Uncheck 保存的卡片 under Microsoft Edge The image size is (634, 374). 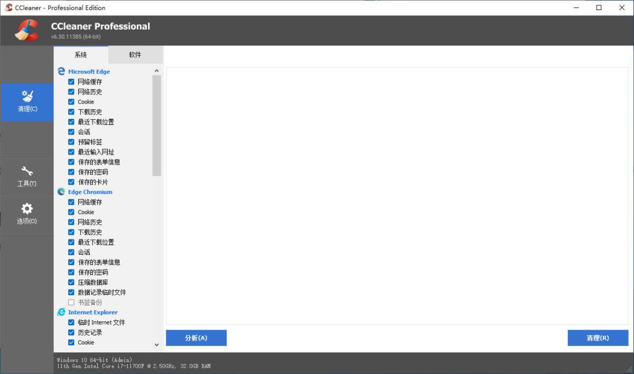[x=71, y=182]
